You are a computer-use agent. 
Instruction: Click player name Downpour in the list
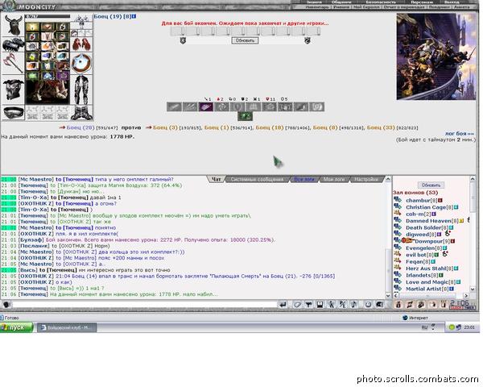point(428,241)
